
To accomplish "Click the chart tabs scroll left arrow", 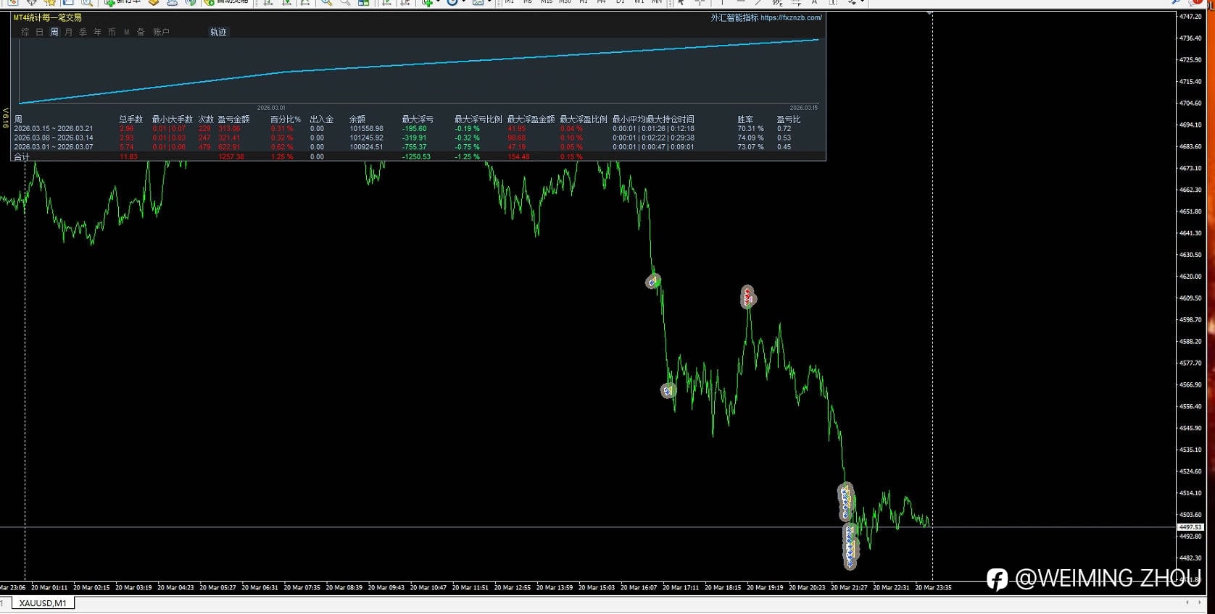I will click(1187, 602).
